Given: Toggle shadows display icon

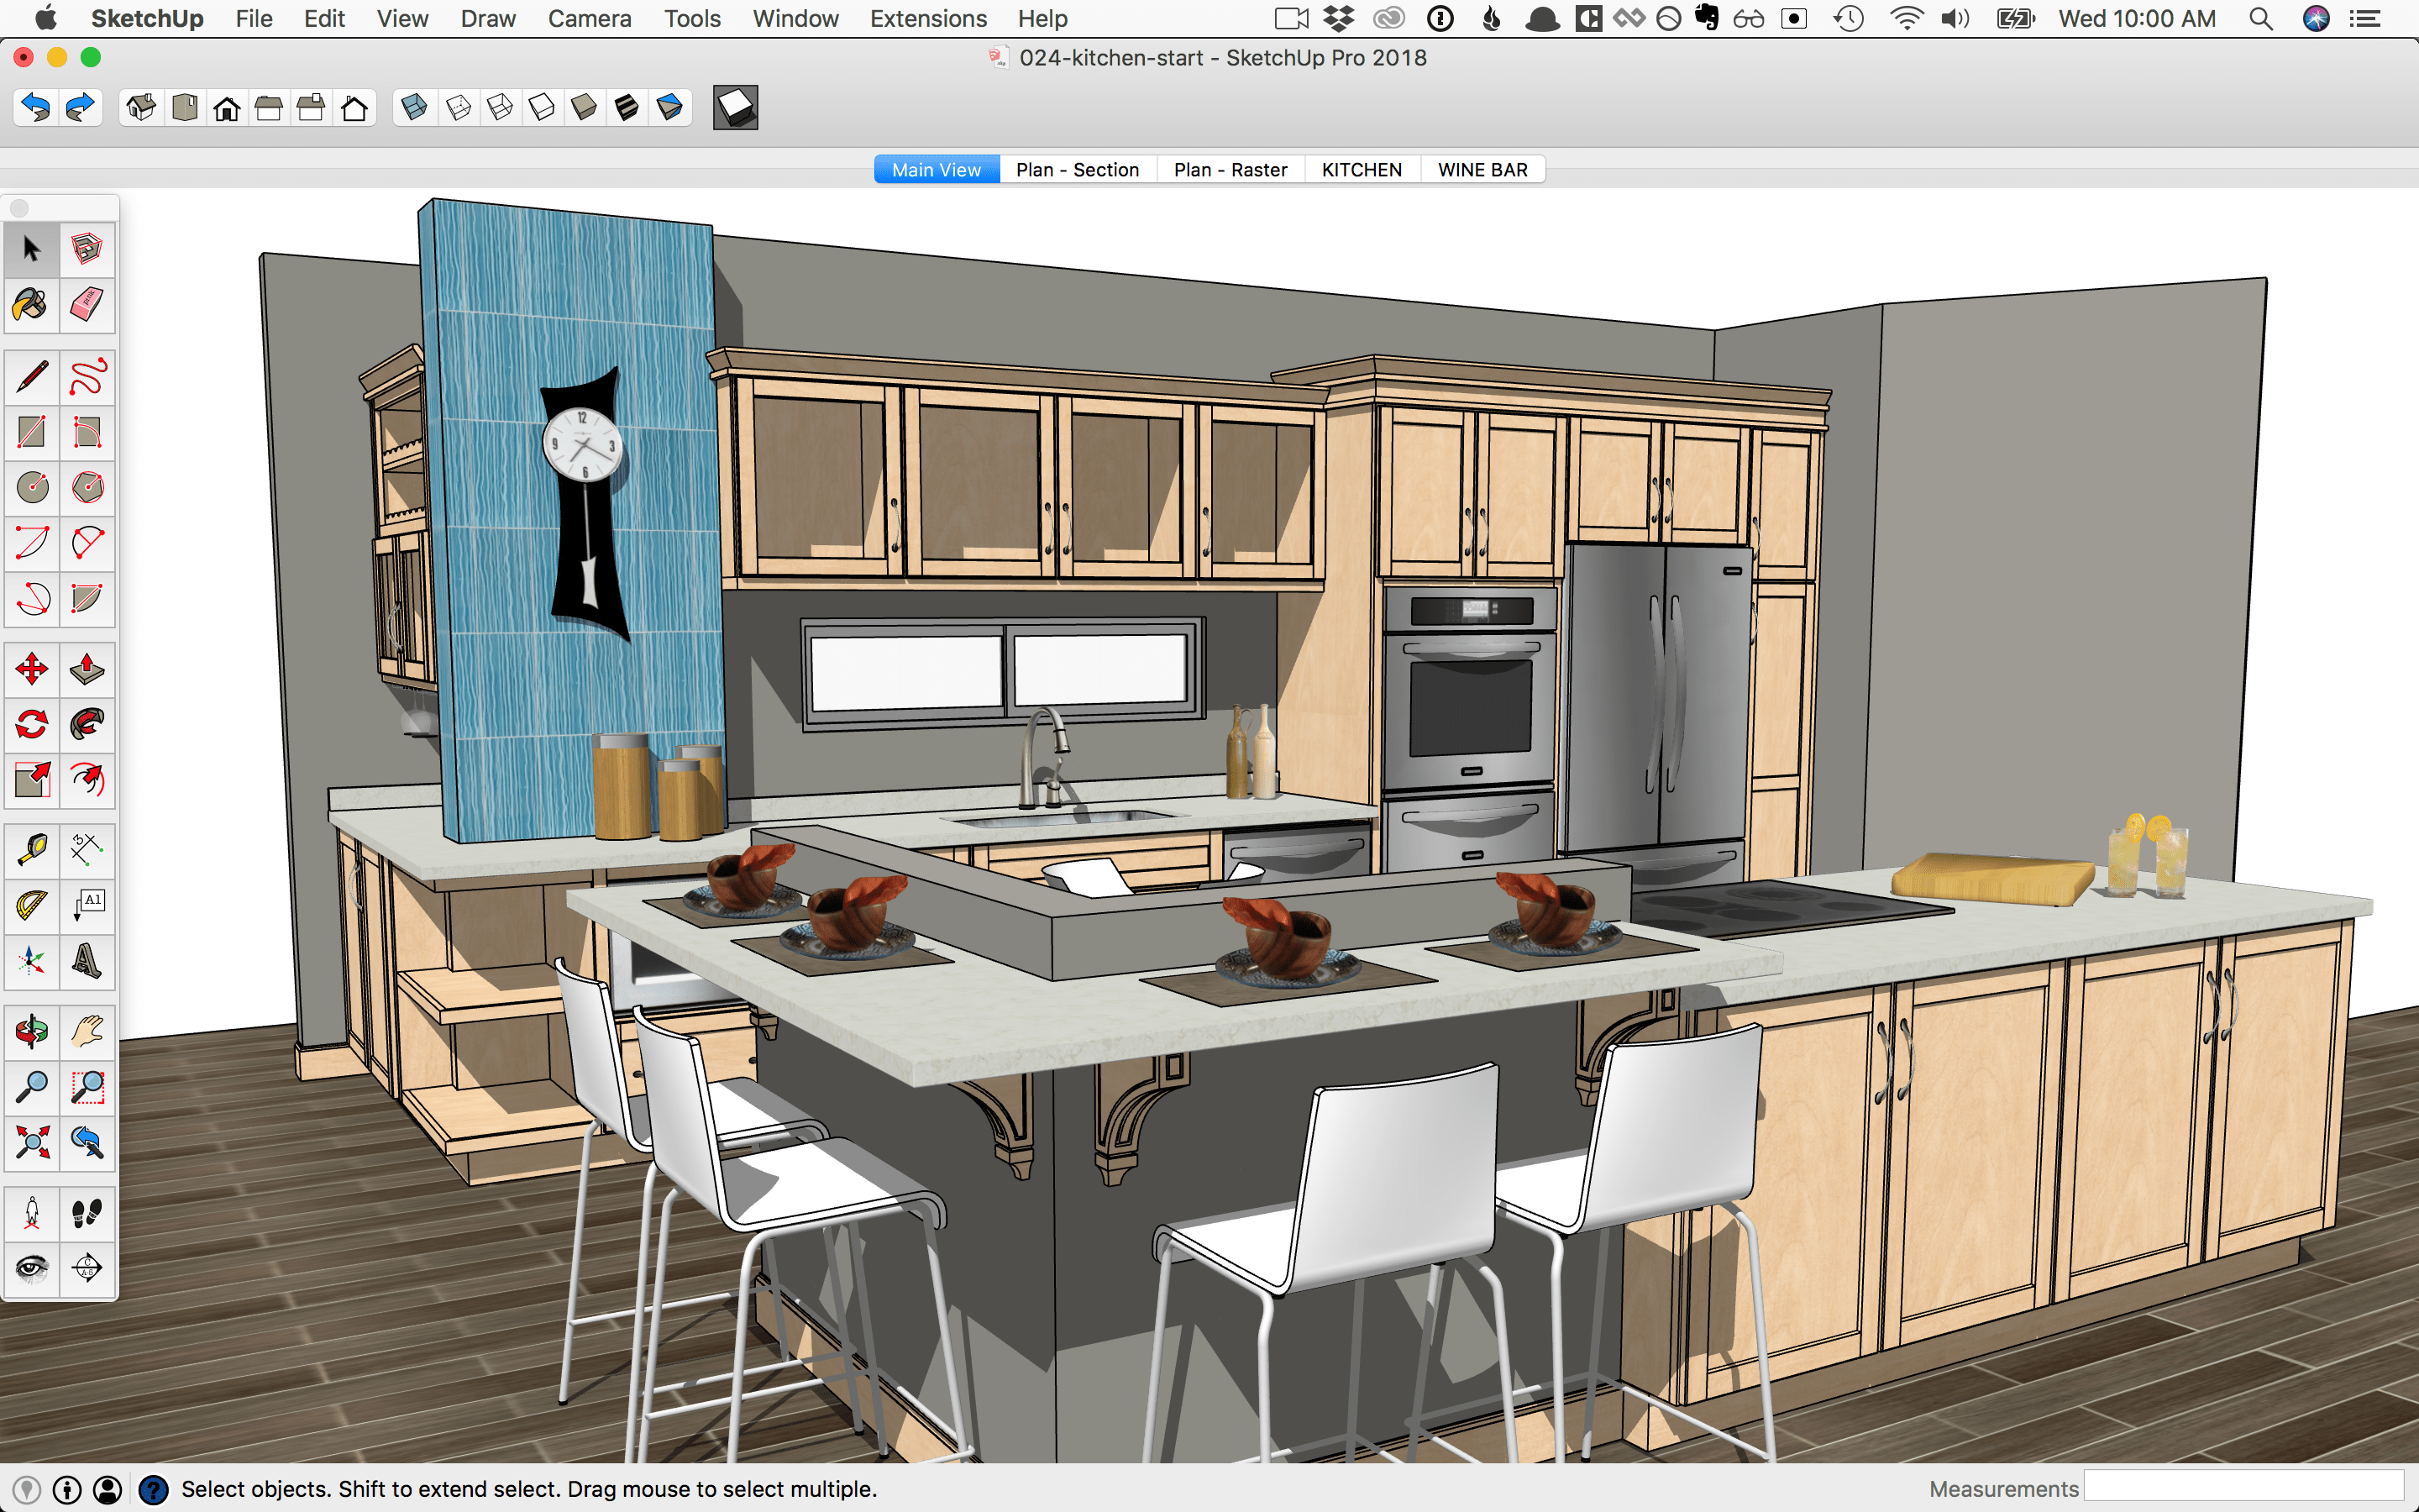Looking at the screenshot, I should tap(735, 110).
